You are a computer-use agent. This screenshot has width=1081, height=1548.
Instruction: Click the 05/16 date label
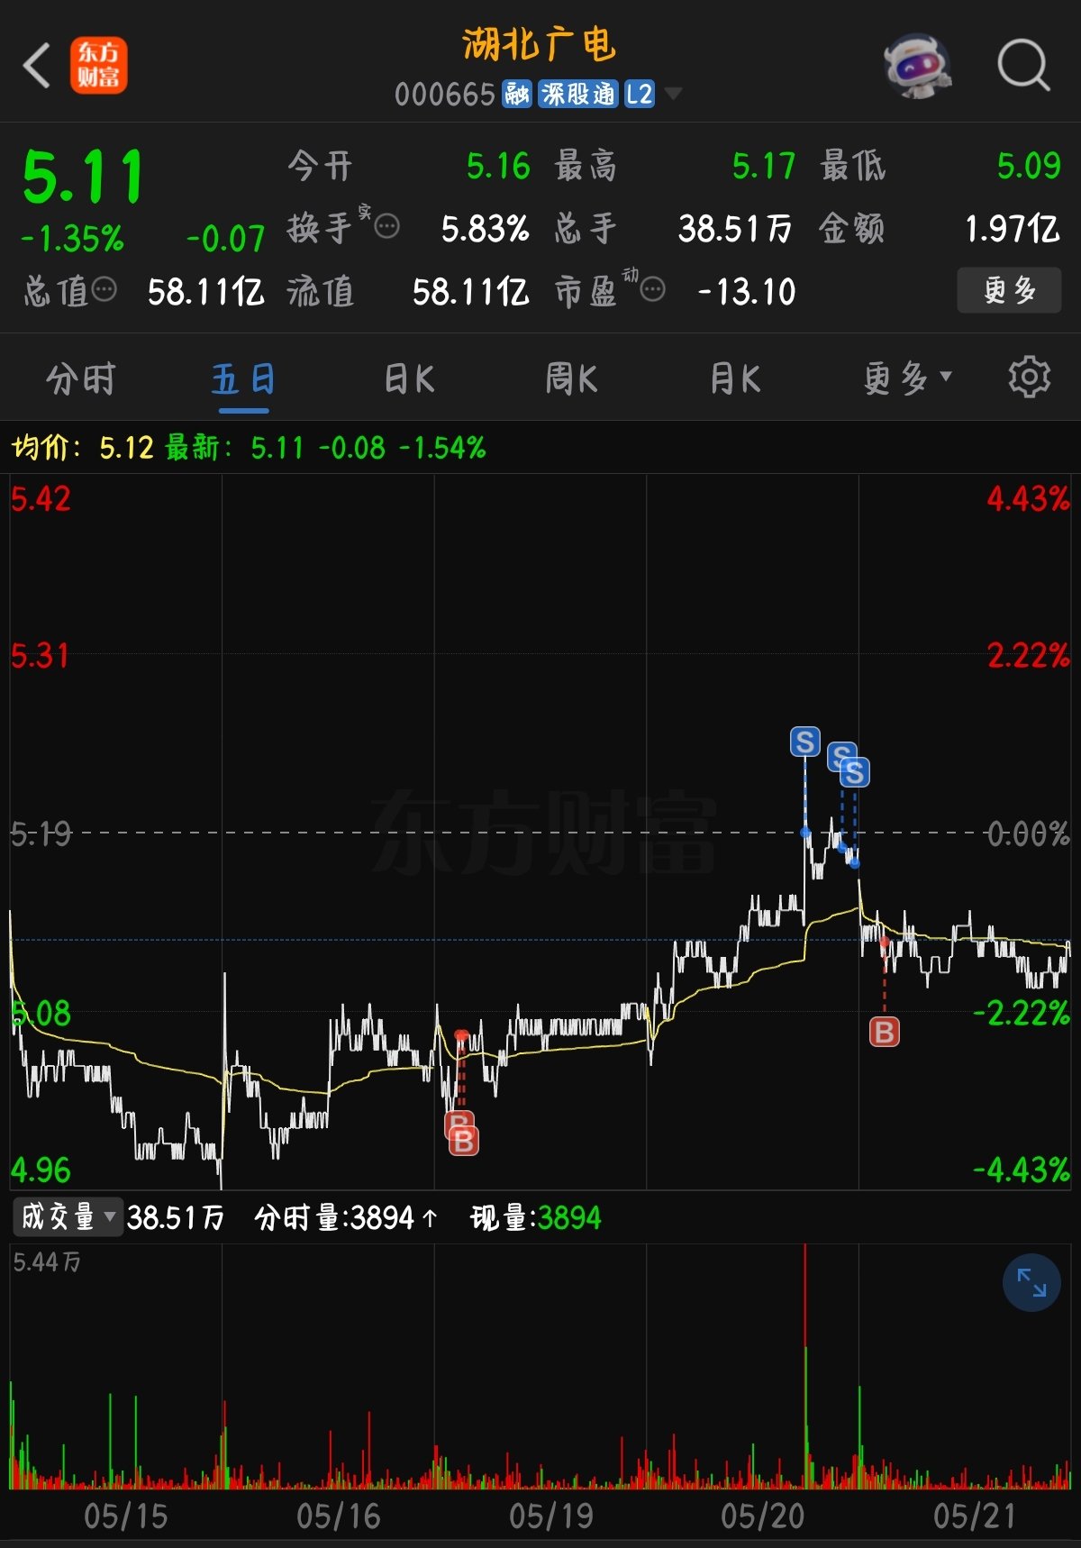click(339, 1516)
